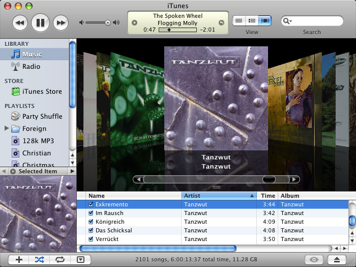Click the rewind previous track button
This screenshot has width=356, height=267.
[20, 22]
